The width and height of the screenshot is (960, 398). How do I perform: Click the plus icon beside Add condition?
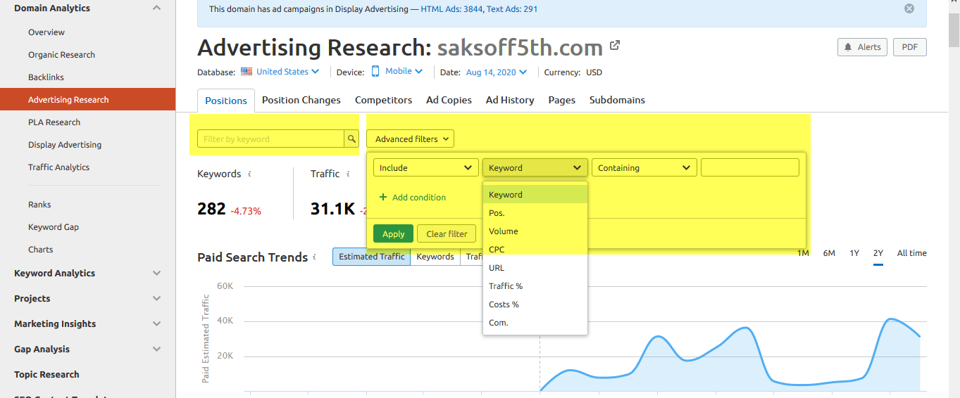(x=383, y=198)
